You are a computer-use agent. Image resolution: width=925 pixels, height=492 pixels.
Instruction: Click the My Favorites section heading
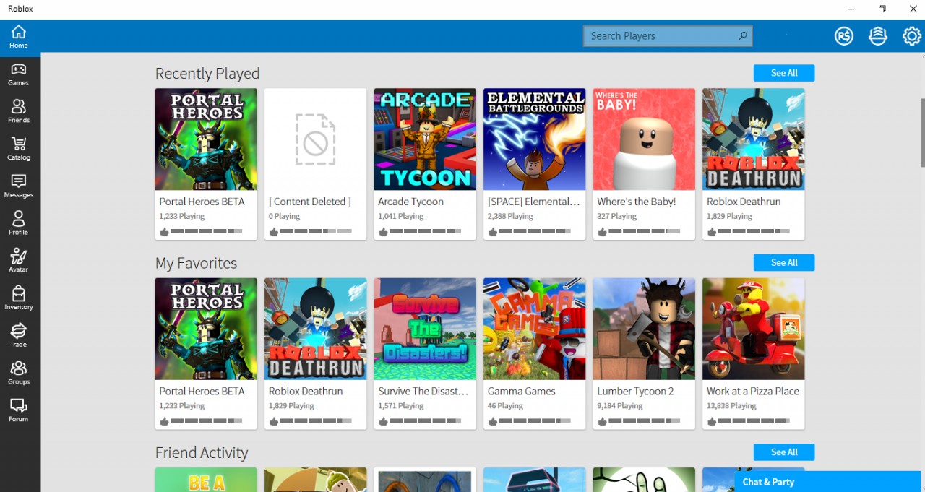click(x=196, y=263)
